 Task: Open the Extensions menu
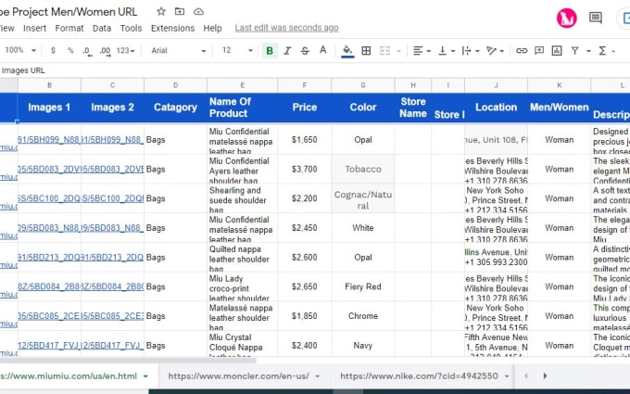[172, 28]
